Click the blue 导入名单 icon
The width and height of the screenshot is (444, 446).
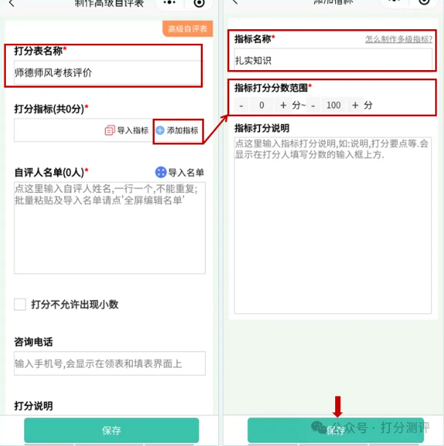pyautogui.click(x=161, y=172)
